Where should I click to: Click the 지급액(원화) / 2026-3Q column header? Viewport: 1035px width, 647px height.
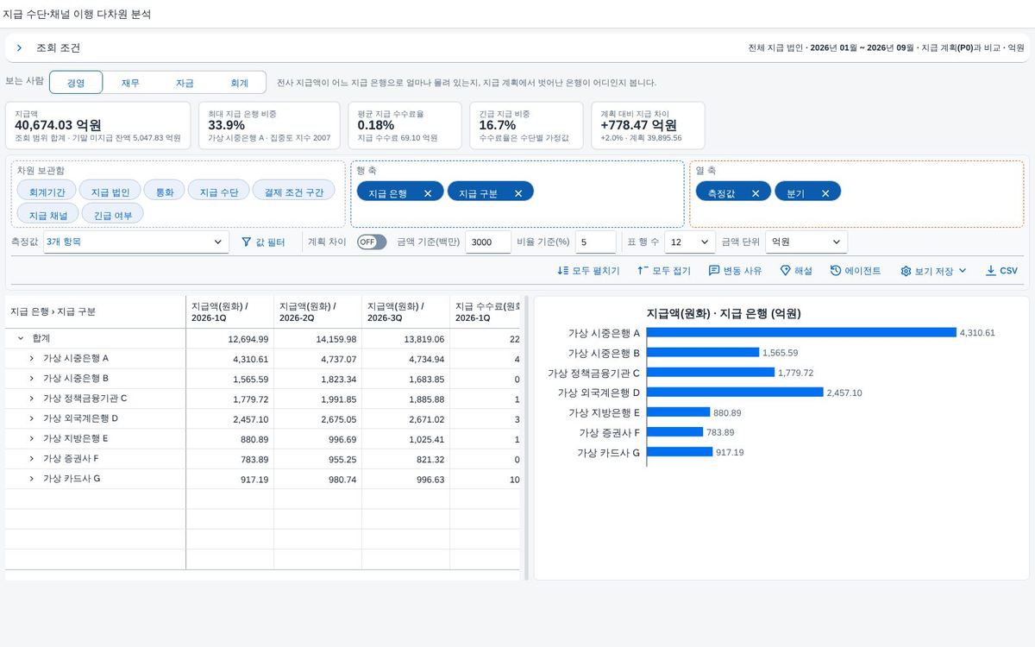point(405,311)
